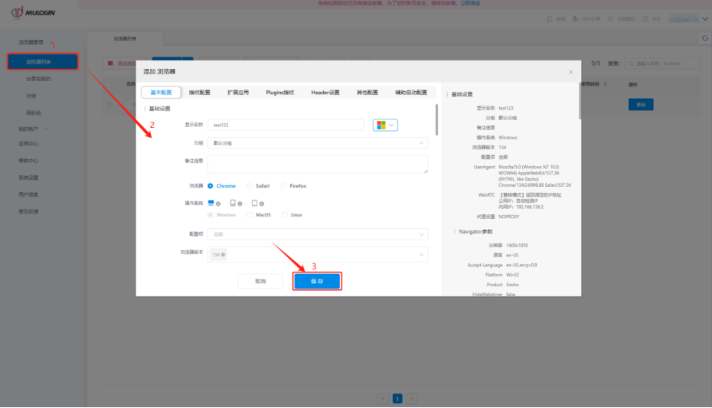The image size is (712, 408).
Task: Select the Firefox browser radio button
Action: (x=283, y=186)
